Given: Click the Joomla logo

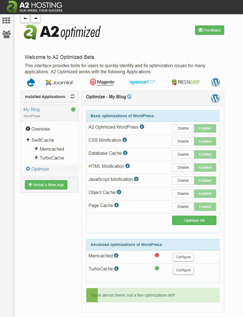Looking at the screenshot, I should pyautogui.click(x=60, y=82).
